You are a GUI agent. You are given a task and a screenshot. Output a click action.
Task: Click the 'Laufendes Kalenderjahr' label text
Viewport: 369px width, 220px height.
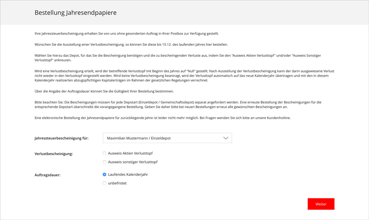(128, 174)
